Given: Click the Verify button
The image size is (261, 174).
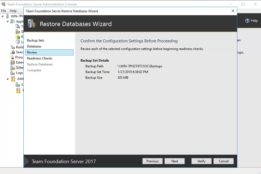Looking at the screenshot, I should [201, 161].
